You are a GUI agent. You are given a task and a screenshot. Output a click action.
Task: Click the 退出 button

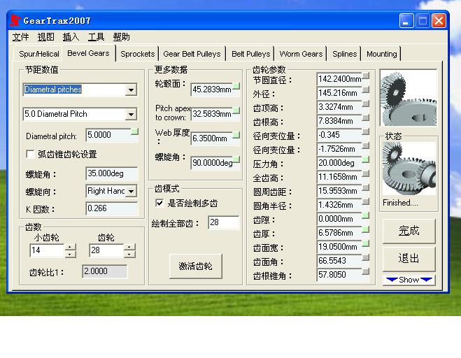409,259
